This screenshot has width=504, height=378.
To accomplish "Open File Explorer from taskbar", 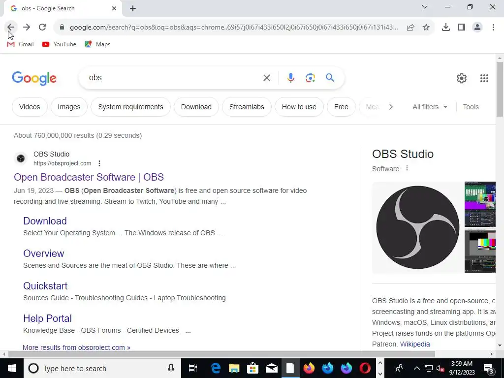I will tap(234, 368).
